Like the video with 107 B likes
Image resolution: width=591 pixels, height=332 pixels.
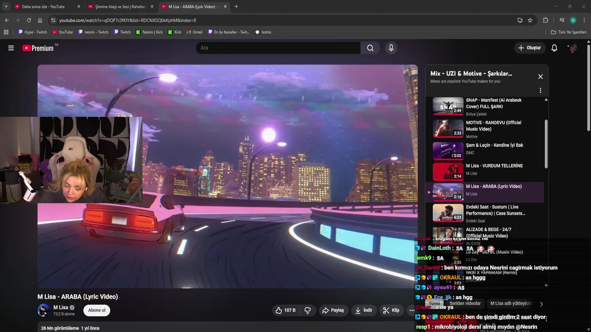(x=286, y=310)
